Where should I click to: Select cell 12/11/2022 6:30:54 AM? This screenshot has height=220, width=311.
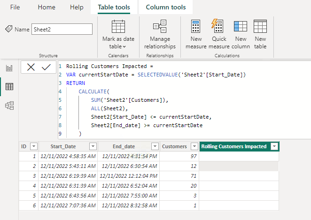point(129,166)
